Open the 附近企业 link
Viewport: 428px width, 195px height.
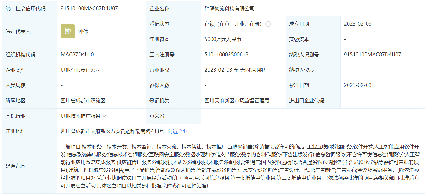[x=178, y=131]
